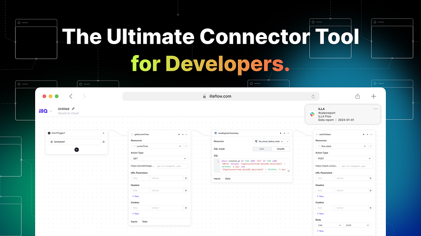The height and width of the screenshot is (236, 421).
Task: Add a new browser tab with plus icon
Action: pos(374,96)
